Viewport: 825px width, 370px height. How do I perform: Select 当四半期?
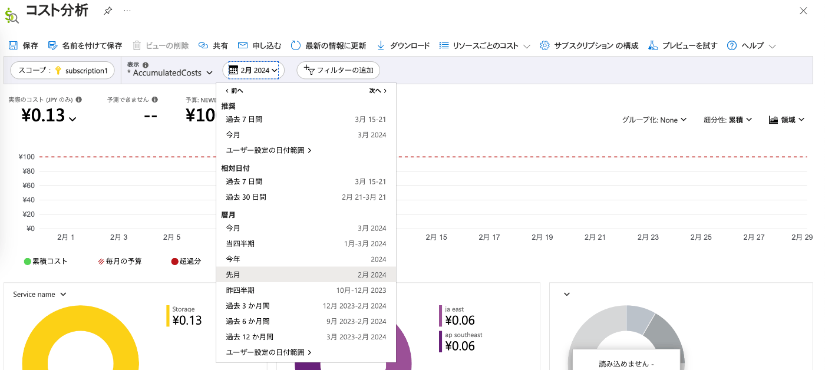(x=306, y=243)
